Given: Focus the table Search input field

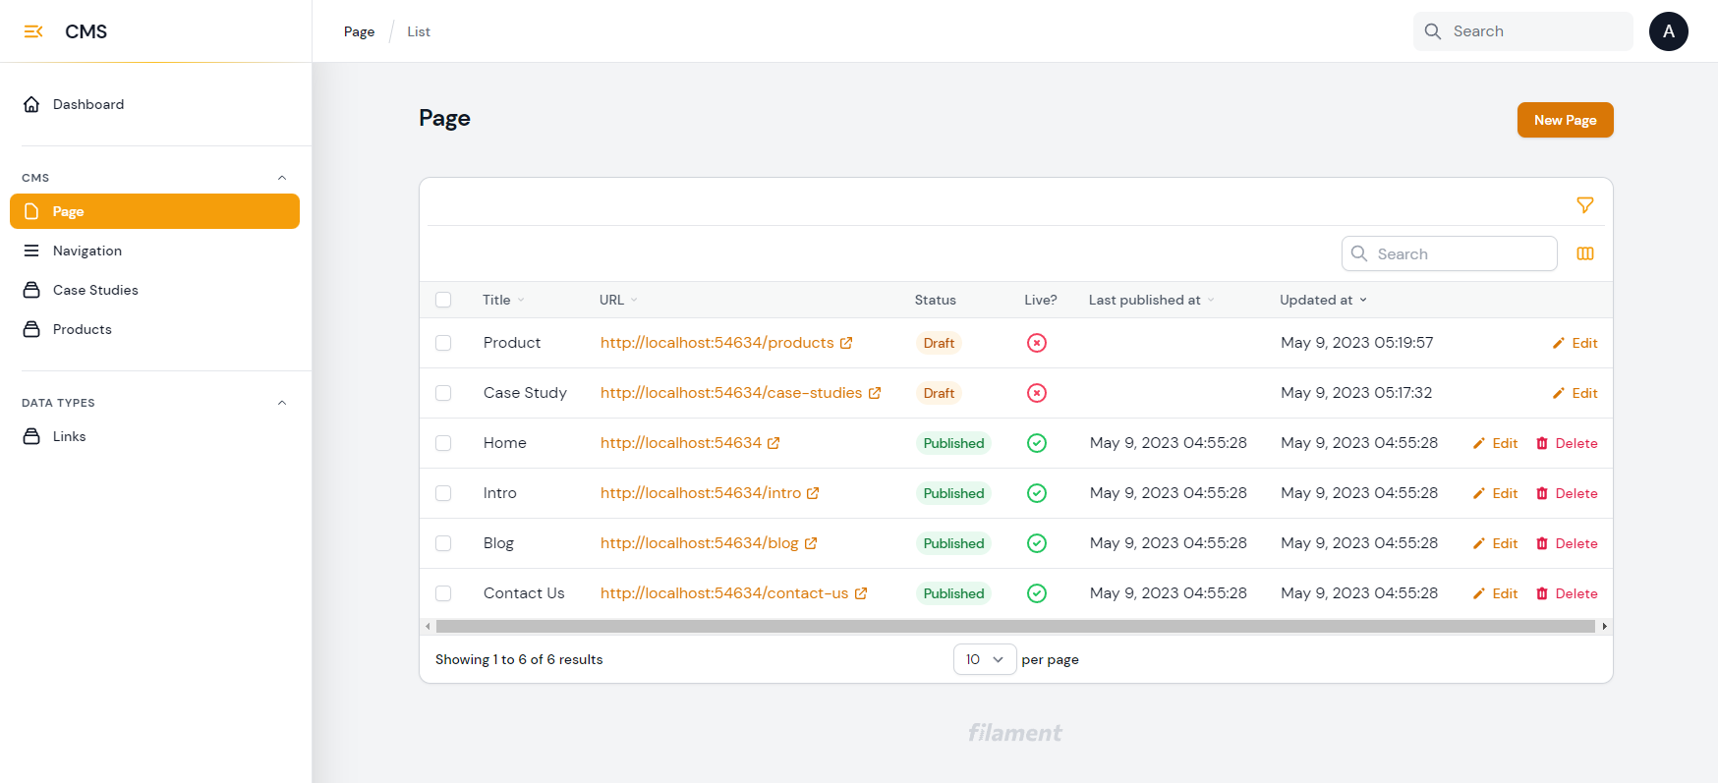Looking at the screenshot, I should 1450,253.
